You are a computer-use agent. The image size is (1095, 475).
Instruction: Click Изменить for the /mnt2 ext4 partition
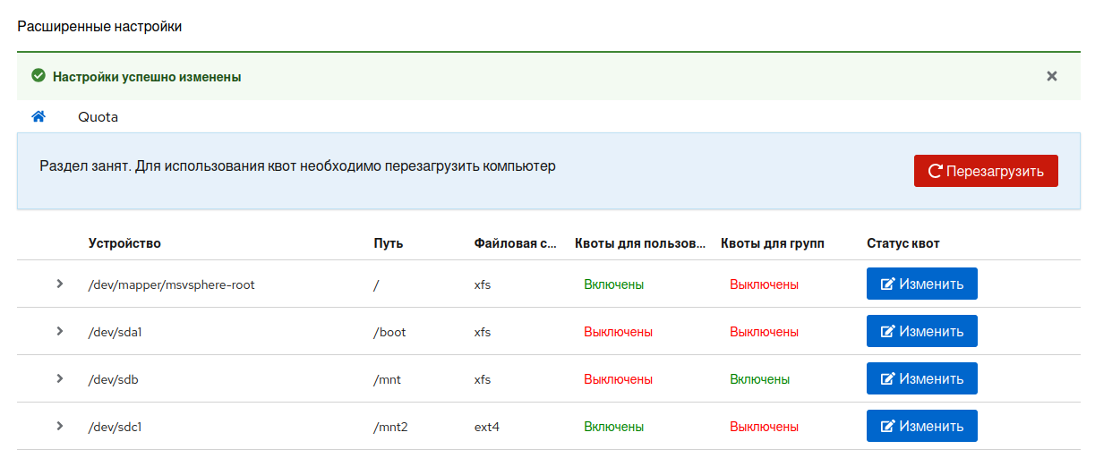pyautogui.click(x=921, y=426)
